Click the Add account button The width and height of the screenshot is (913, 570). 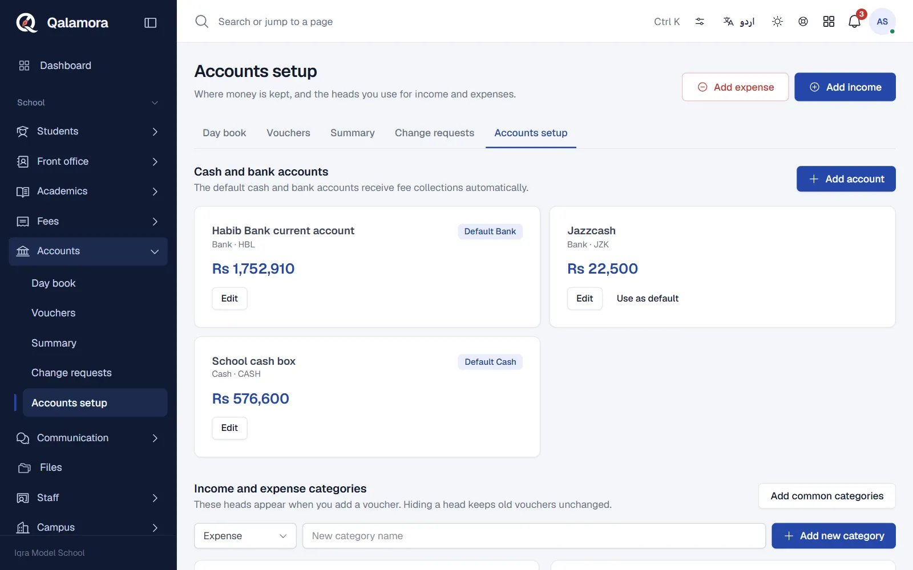(x=846, y=179)
